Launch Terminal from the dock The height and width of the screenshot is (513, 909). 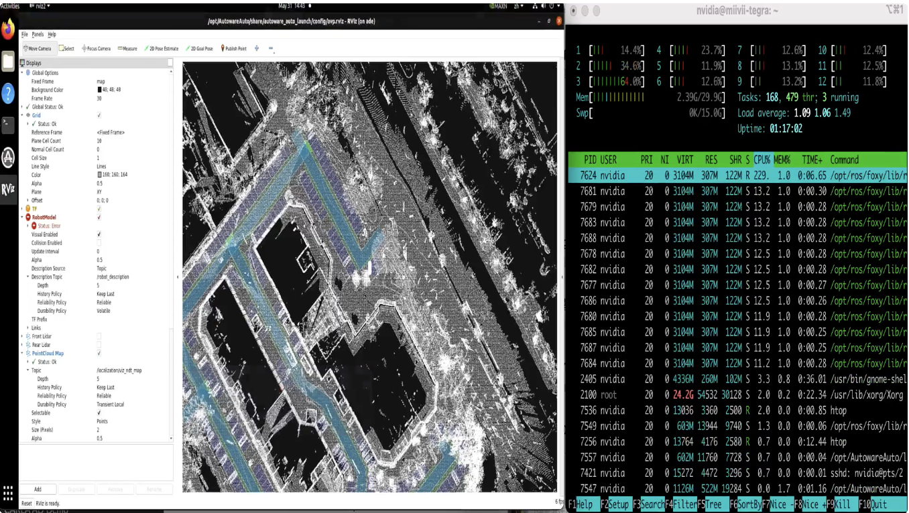click(8, 125)
